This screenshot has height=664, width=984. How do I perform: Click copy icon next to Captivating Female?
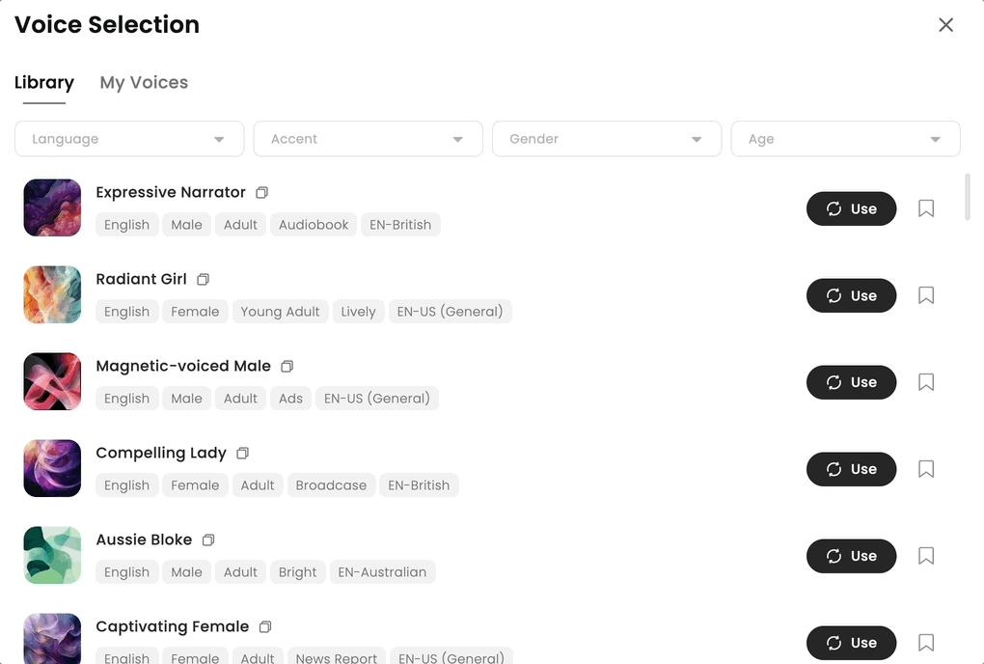265,627
